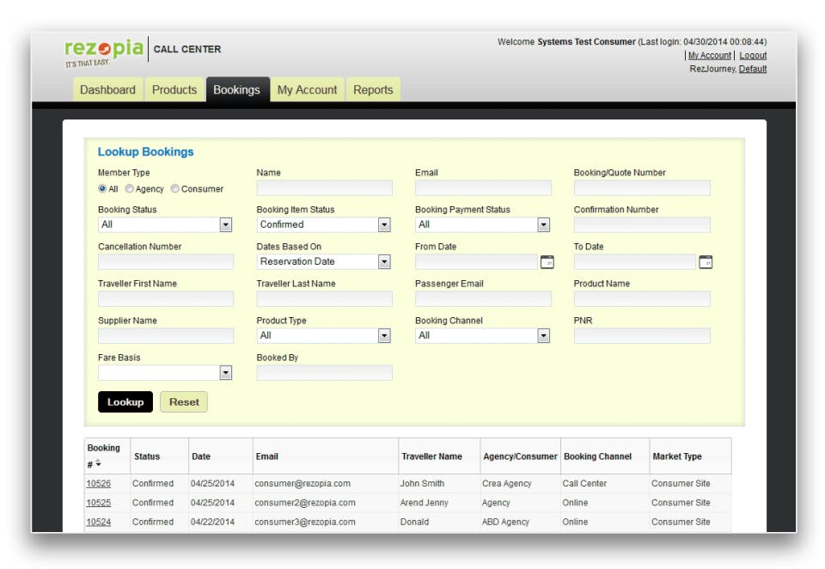This screenshot has width=825, height=569.
Task: Click email consumer@rezopia.com
Action: pos(302,483)
